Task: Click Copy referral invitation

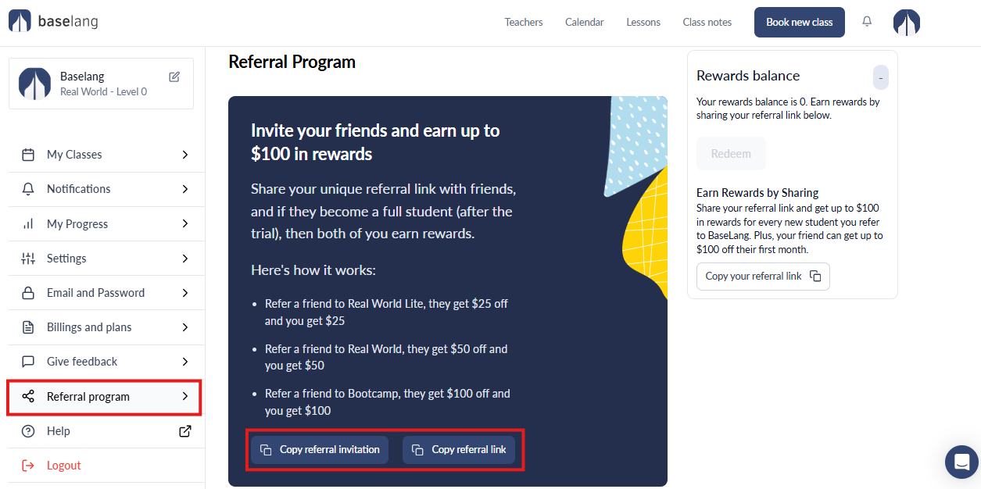Action: 319,449
